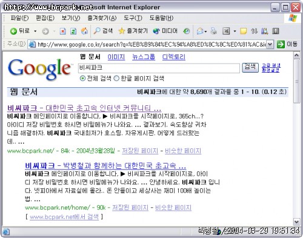This screenshot has width=303, height=238.
Task: Click the Google 검색 button
Action: [250, 67]
